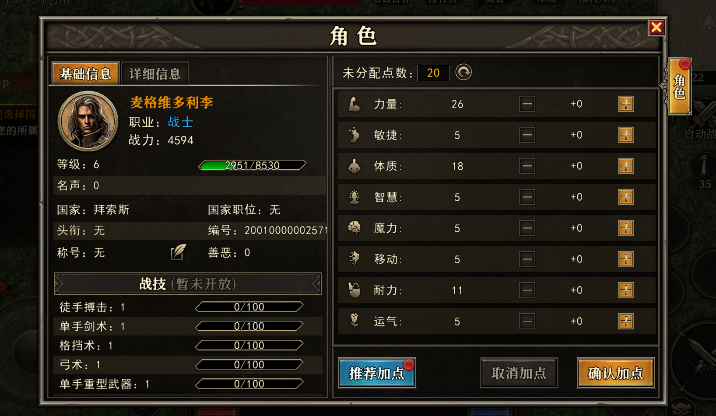Screen dimensions: 716x416
Task: Decrease 智慧 using its minus icon
Action: [527, 197]
